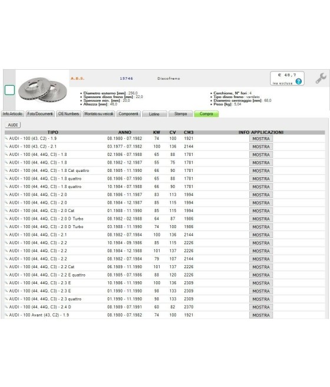Image resolution: width=330 pixels, height=387 pixels.
Task: Click the CM3 column header
Action: tap(189, 132)
